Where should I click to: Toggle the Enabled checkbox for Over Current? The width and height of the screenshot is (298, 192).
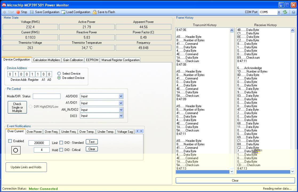click(x=10, y=141)
